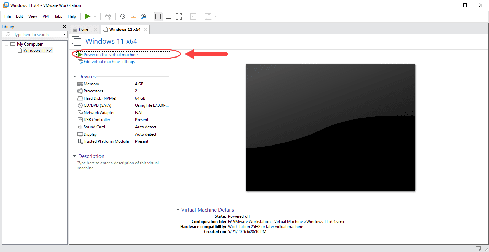This screenshot has height=252, width=489.
Task: Revert to snapshot toolbar icon
Action: click(133, 16)
